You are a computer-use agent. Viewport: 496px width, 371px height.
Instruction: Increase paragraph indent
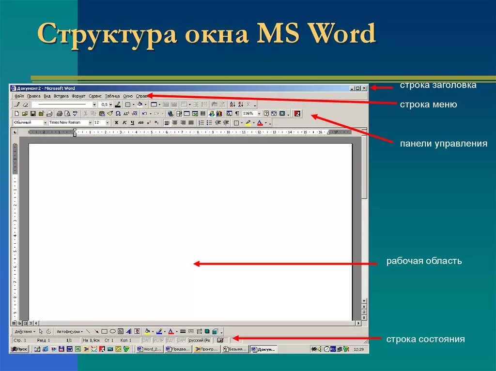click(x=226, y=122)
